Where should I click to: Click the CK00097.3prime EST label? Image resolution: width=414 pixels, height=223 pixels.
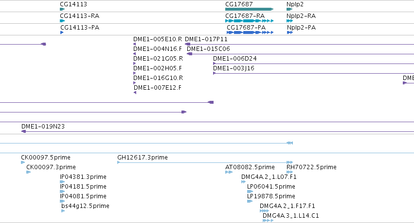point(51,167)
